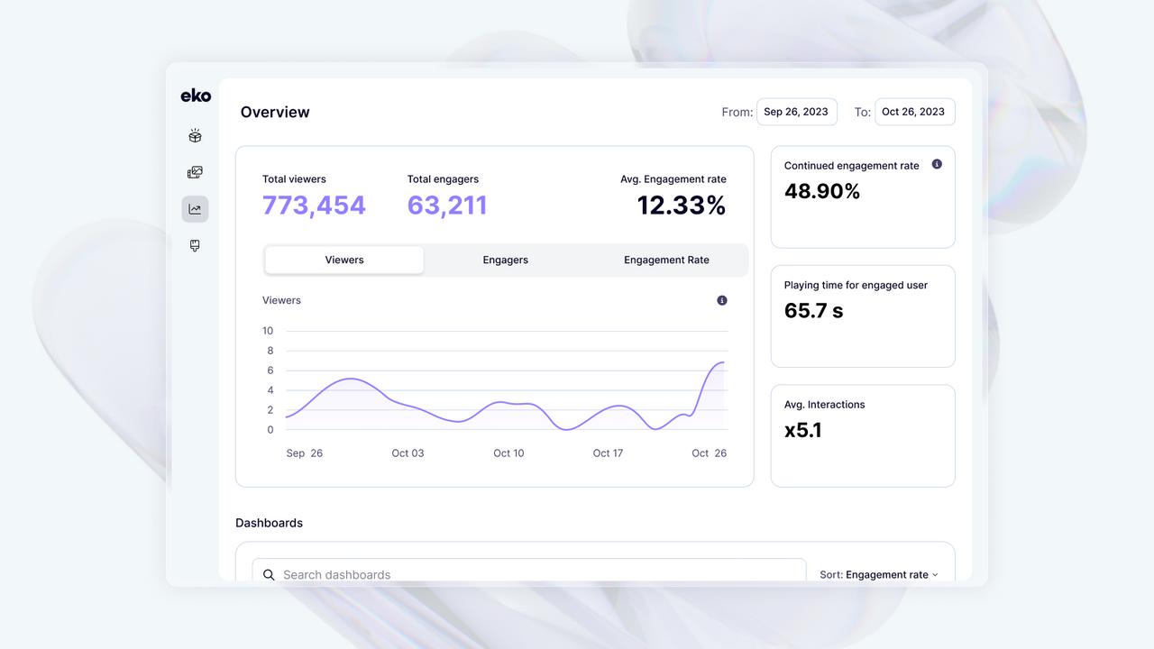Click the 48.90% value
The height and width of the screenshot is (649, 1154).
tap(822, 191)
